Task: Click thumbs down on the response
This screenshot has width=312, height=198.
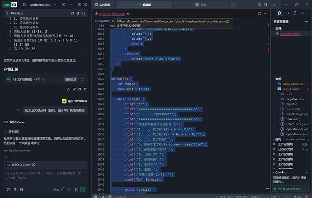Action: (x=74, y=89)
